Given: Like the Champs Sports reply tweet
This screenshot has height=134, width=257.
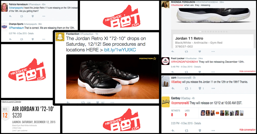Looking at the screenshot, I should (x=33, y=39).
